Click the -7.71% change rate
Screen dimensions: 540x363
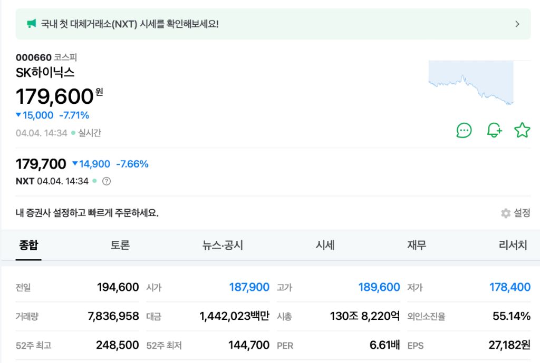[x=74, y=115]
